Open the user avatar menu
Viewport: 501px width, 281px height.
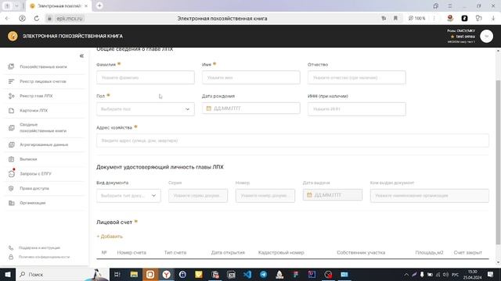486,37
